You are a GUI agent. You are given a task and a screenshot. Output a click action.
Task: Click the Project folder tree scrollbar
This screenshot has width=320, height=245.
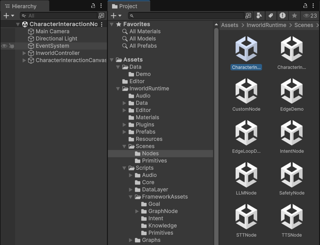point(216,136)
